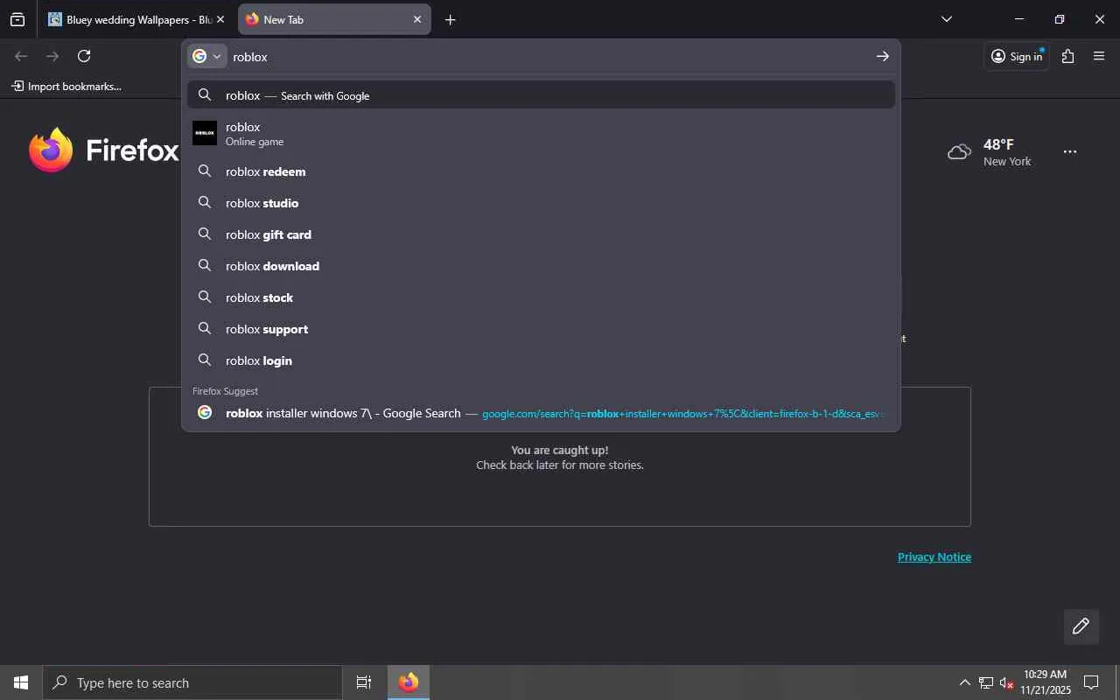Select the roblox download suggestion

pyautogui.click(x=541, y=266)
